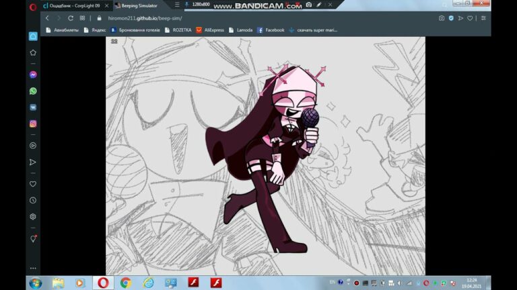Open WhatsApp in the Opera sidebar
The image size is (517, 290).
tap(33, 91)
